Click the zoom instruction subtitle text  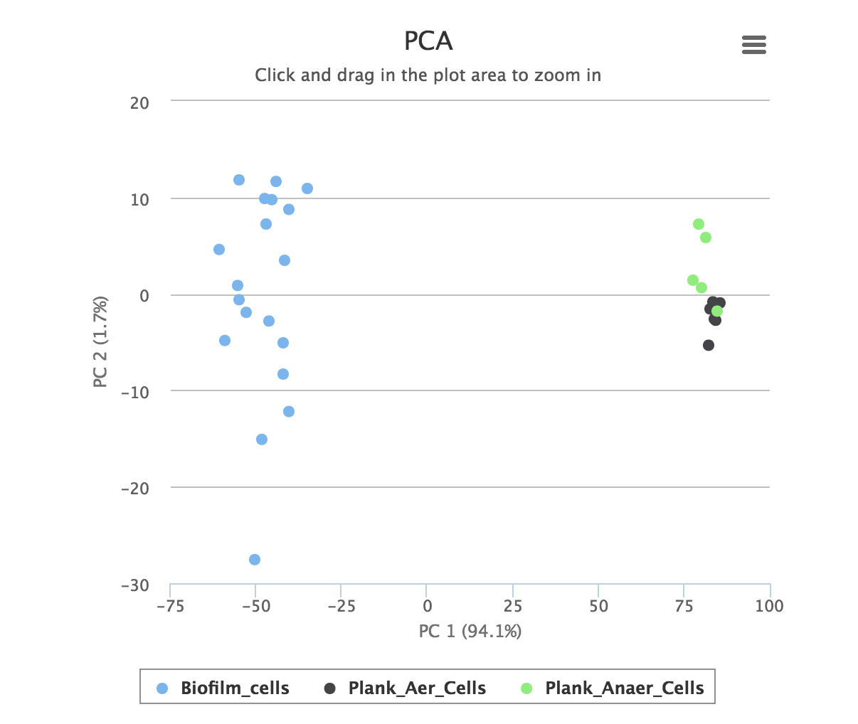(428, 75)
